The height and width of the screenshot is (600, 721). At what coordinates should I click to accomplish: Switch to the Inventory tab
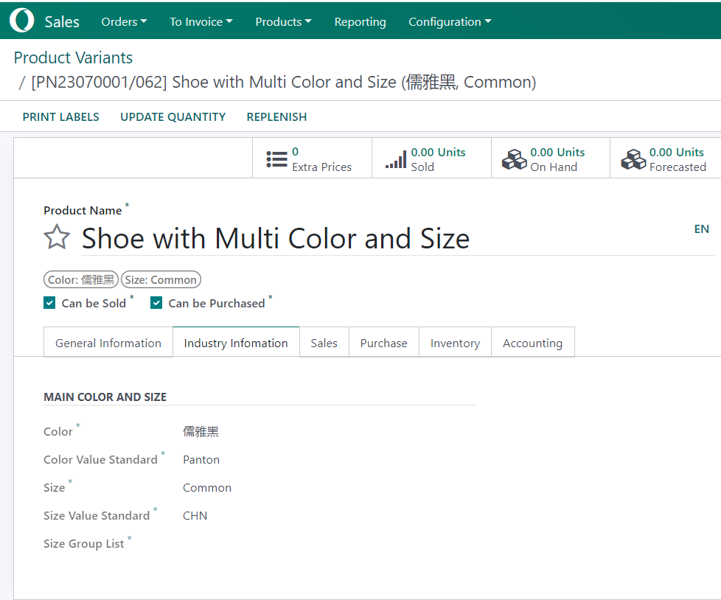coord(455,343)
